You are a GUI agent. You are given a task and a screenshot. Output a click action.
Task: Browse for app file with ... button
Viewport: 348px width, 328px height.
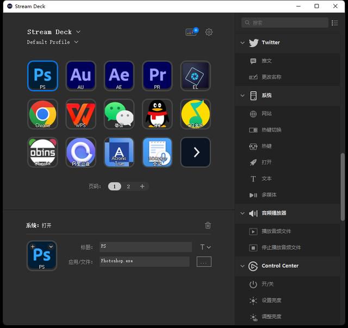(204, 262)
